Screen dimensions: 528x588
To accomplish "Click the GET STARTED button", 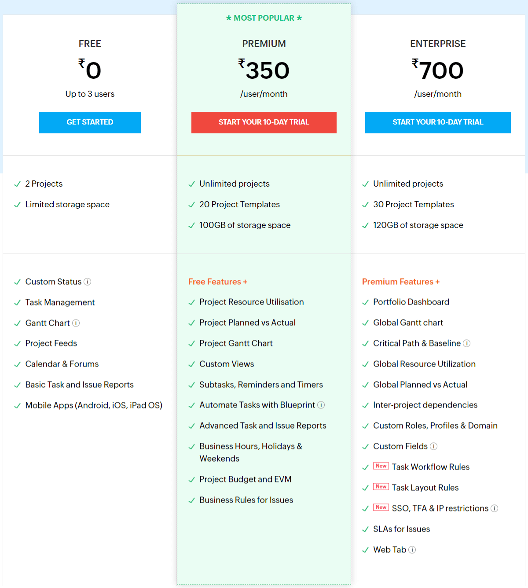I will click(90, 122).
